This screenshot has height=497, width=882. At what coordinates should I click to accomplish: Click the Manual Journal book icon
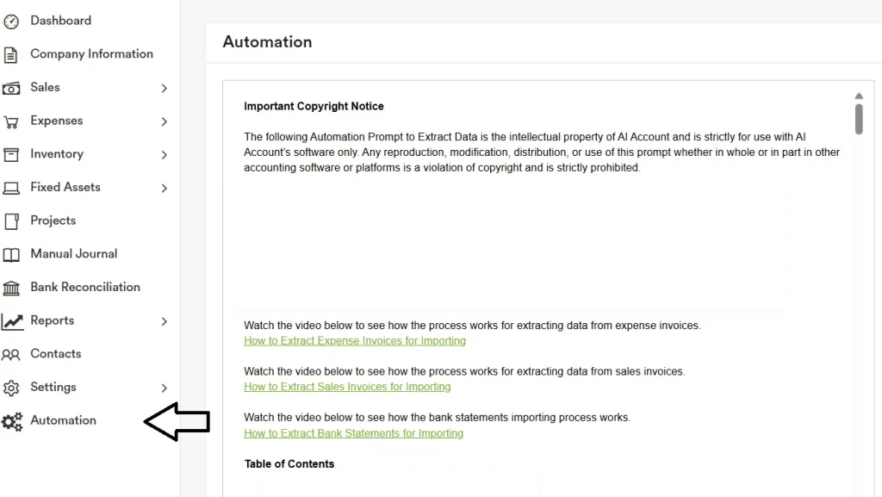(11, 255)
